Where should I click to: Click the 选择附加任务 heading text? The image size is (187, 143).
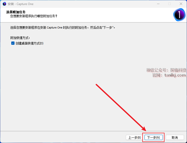pos(16,12)
